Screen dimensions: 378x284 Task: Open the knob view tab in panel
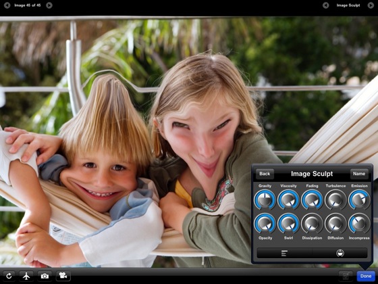pos(340,254)
